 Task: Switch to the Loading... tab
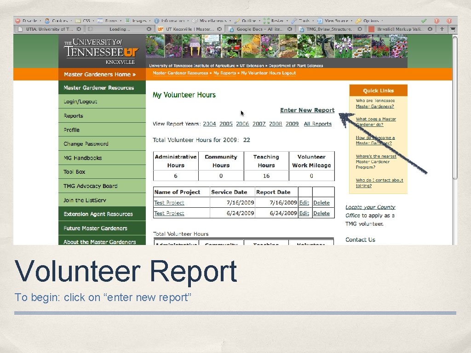(x=119, y=29)
